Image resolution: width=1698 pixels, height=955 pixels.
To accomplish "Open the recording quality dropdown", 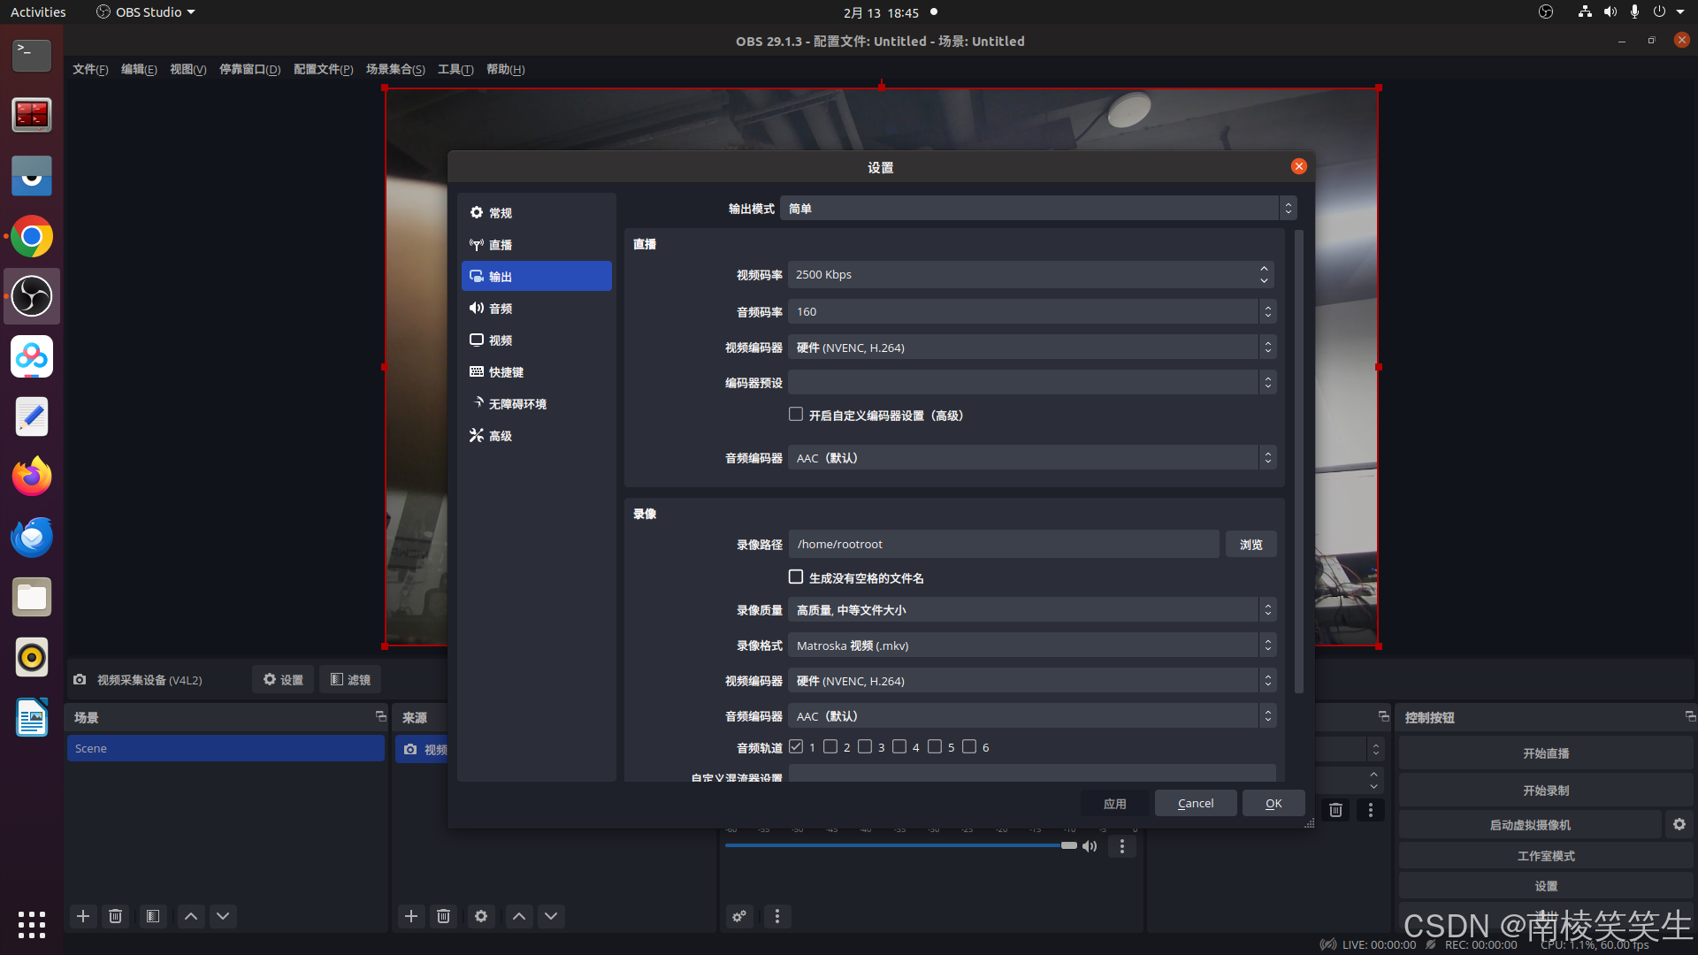I will point(1031,610).
